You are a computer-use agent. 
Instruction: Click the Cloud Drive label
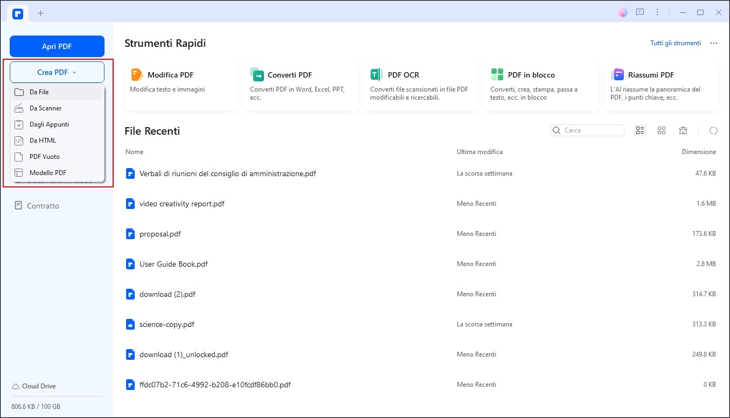click(x=39, y=386)
